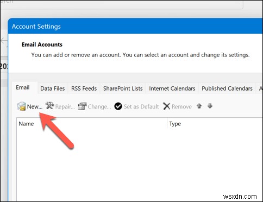Click the Change... button label
Screen dimensions: 263x202
click(99, 106)
